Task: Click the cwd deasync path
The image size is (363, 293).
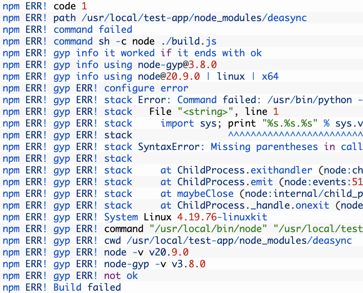Action: tap(239, 241)
